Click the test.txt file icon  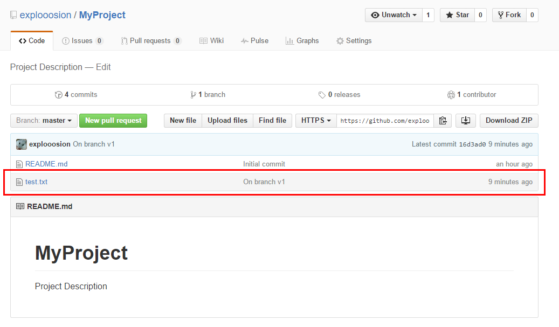19,182
